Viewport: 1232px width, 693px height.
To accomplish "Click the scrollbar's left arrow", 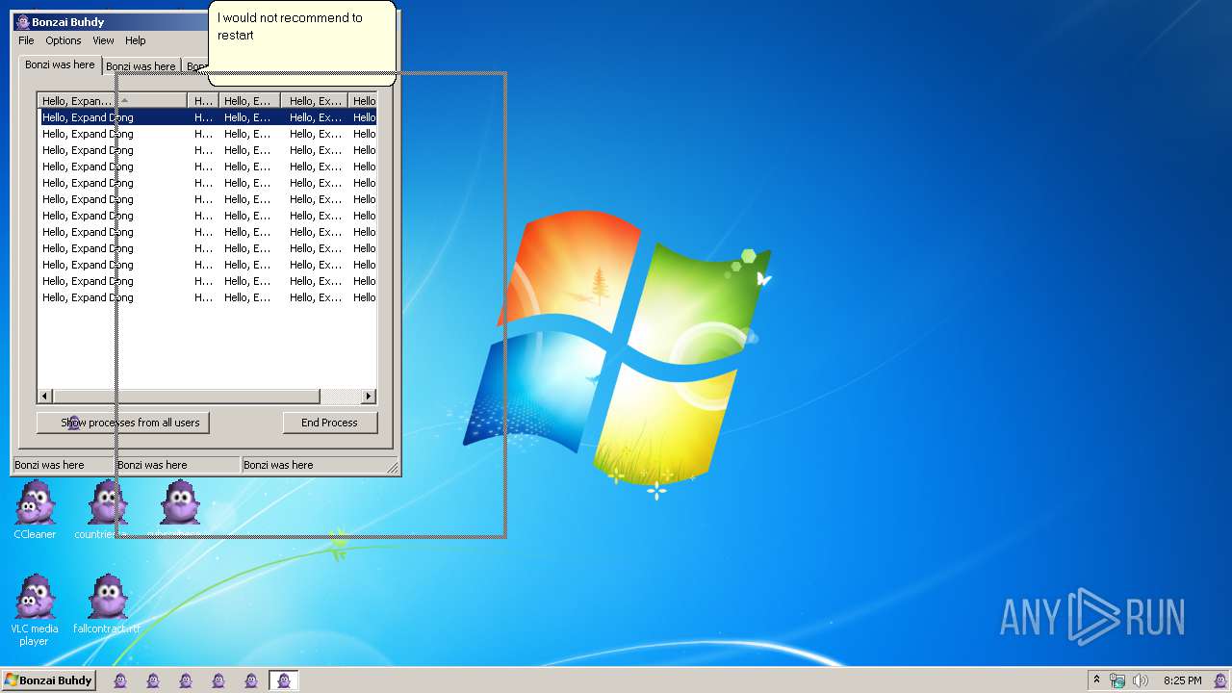I will (44, 397).
